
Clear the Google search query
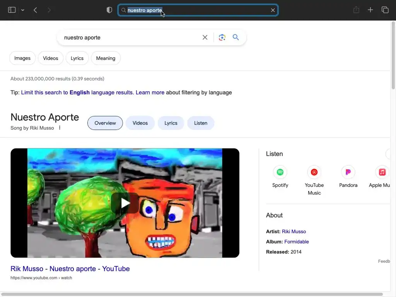(205, 38)
